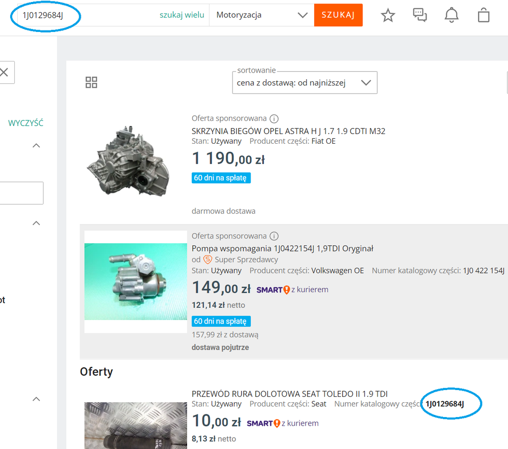Open the sortowanie dropdown

click(x=305, y=83)
